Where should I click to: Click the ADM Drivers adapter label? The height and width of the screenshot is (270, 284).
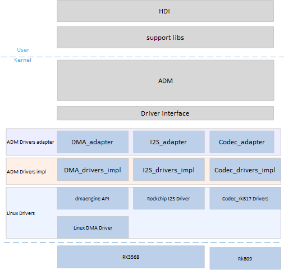click(30, 142)
